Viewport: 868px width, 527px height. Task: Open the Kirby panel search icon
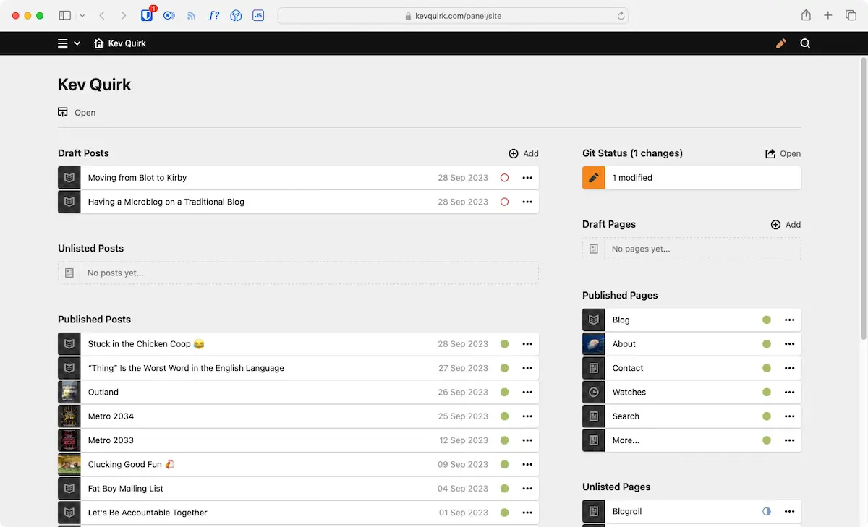[x=805, y=43]
